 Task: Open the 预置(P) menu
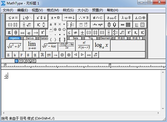98,10
